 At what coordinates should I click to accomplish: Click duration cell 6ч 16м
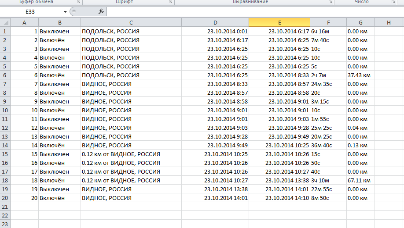(x=328, y=31)
